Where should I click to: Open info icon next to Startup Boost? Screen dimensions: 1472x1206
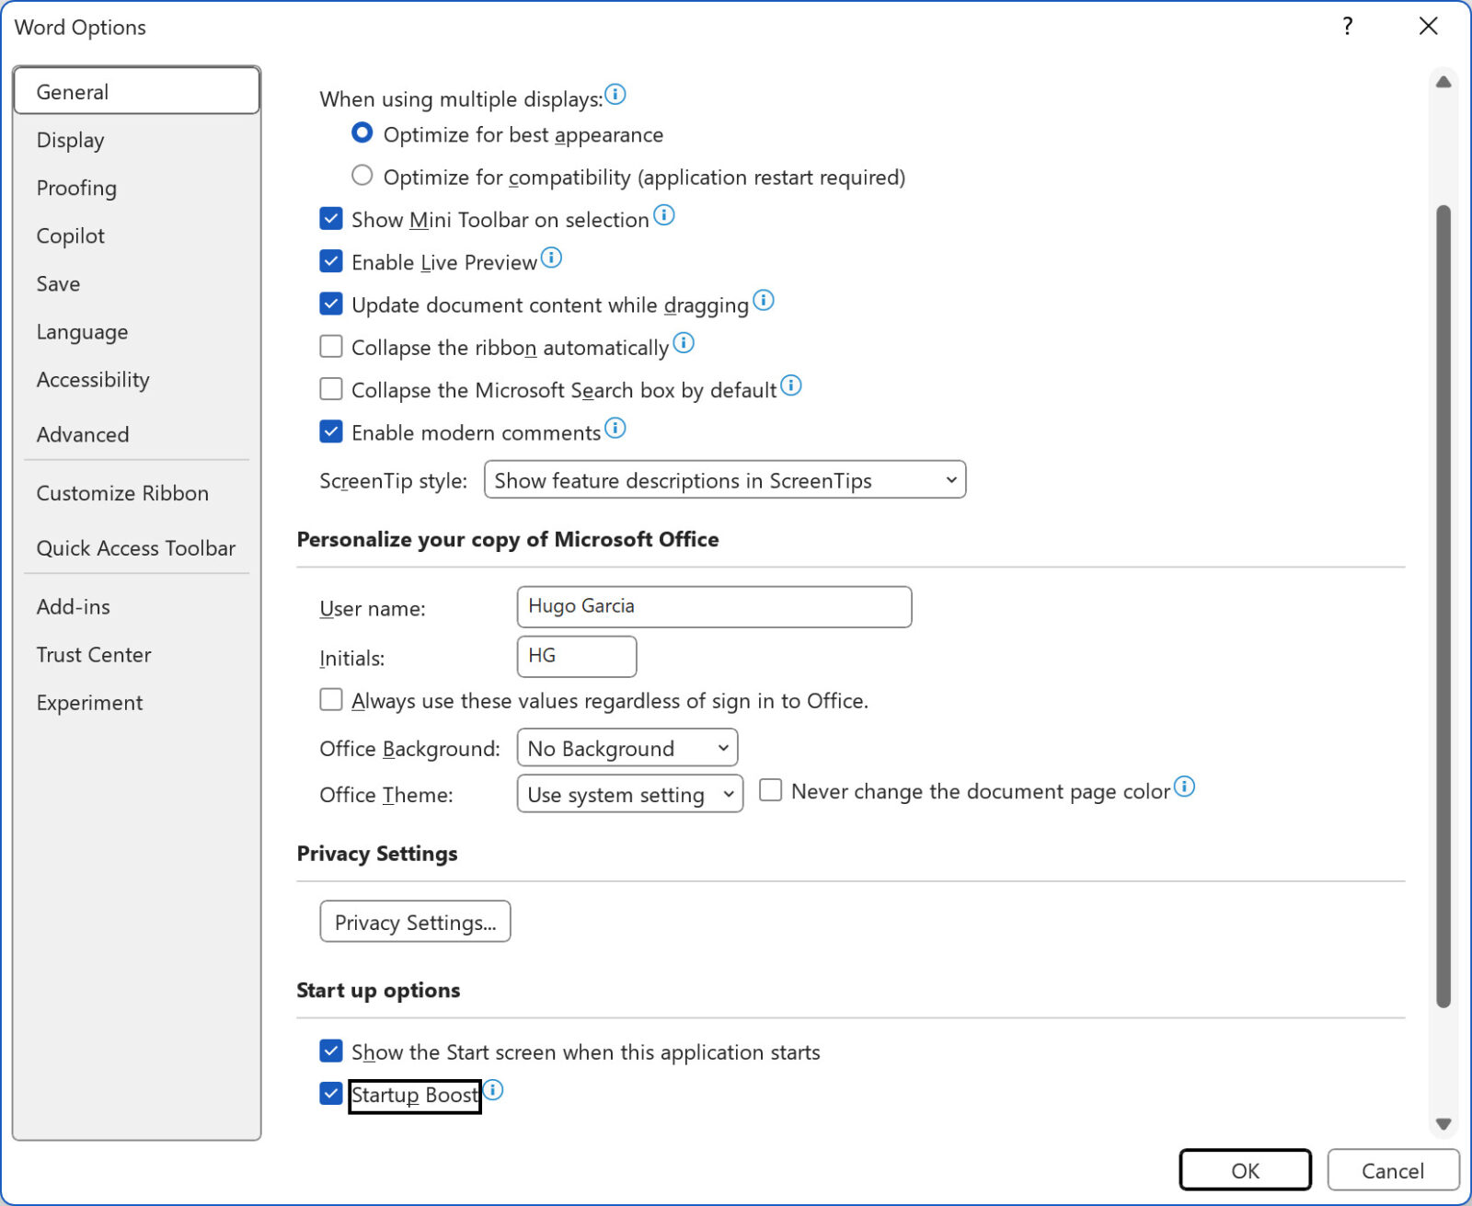pyautogui.click(x=494, y=1089)
